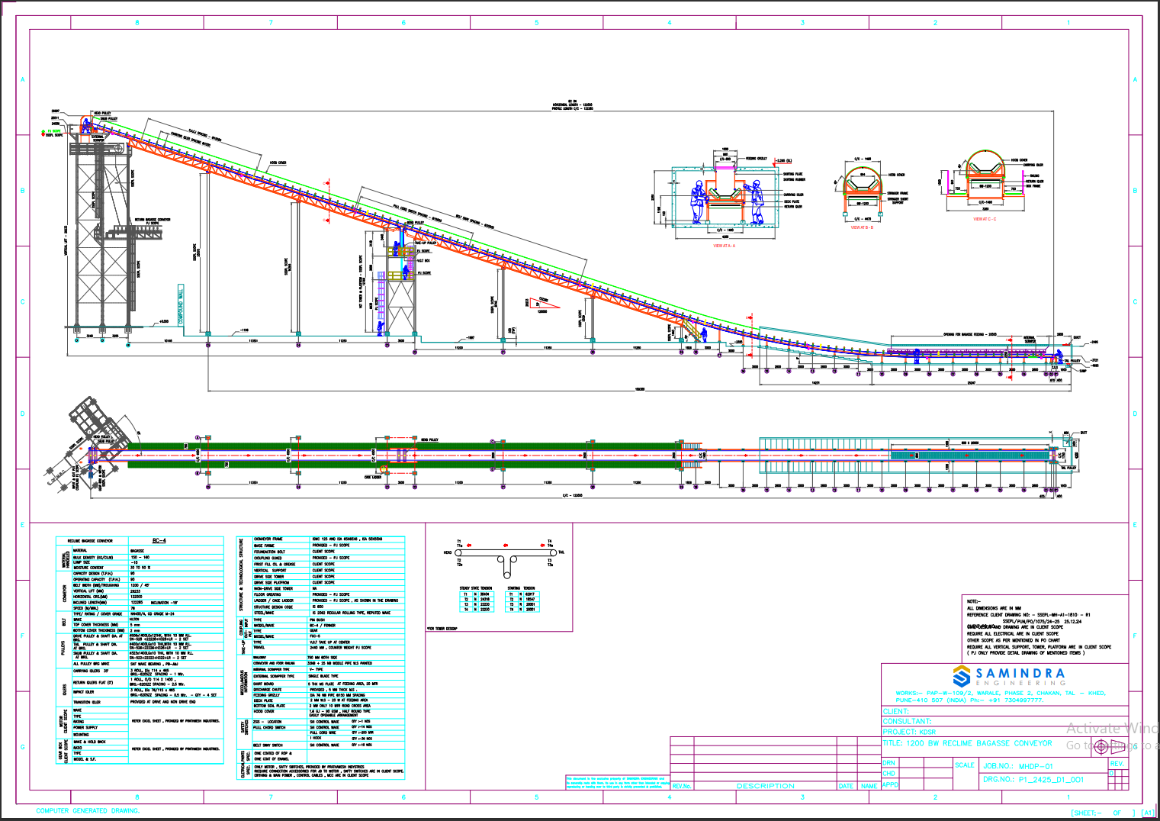Click the projection symbol in title block
Screen dimensions: 1160x821
pos(1100,747)
